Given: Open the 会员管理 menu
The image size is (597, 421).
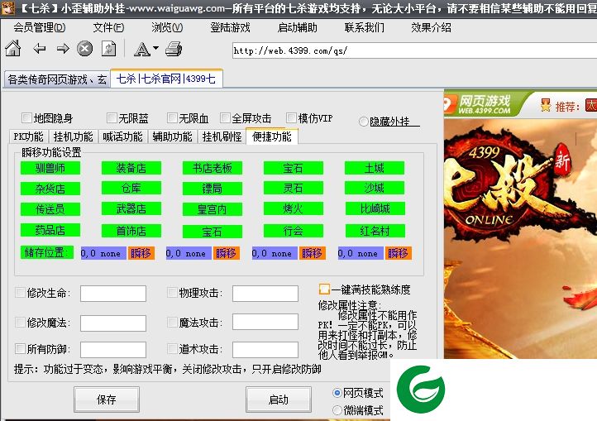Looking at the screenshot, I should point(40,27).
